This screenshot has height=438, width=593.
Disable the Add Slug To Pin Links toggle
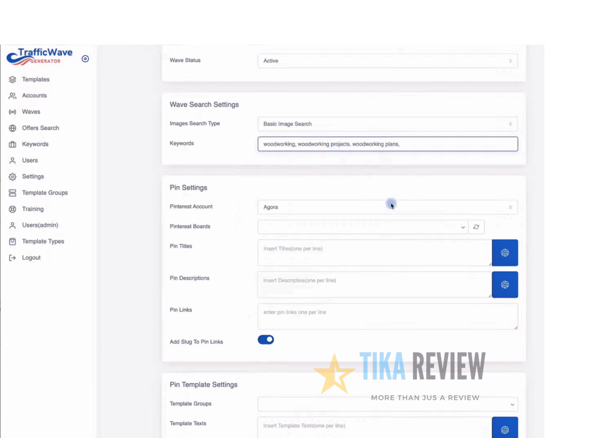click(x=265, y=339)
